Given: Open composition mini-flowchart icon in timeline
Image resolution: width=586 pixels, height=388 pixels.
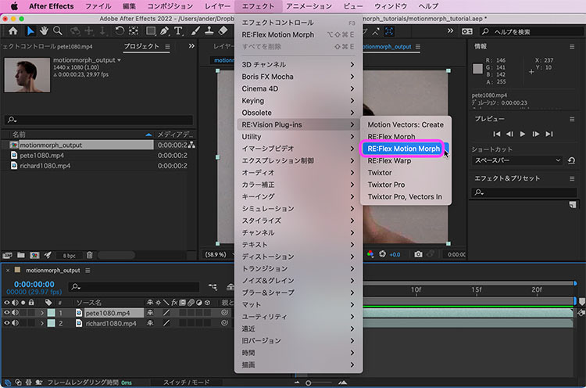Looking at the screenshot, I should click(213, 287).
